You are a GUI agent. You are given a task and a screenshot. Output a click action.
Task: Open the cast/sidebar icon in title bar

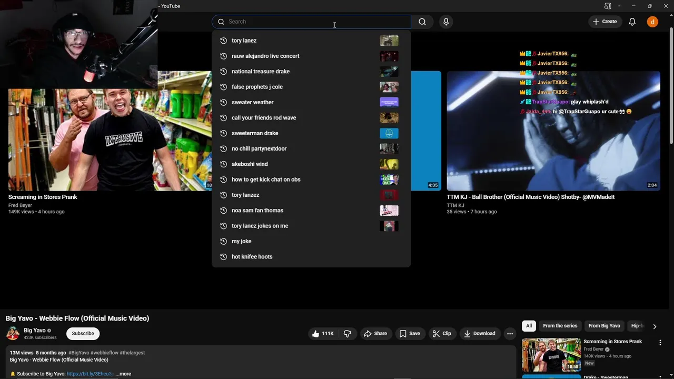(x=608, y=6)
